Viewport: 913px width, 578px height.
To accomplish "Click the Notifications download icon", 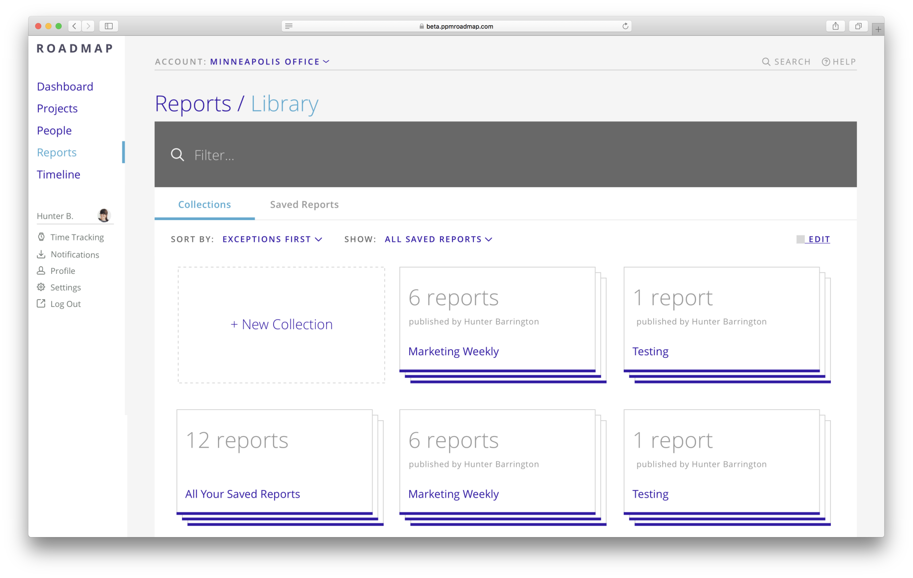I will tap(41, 254).
